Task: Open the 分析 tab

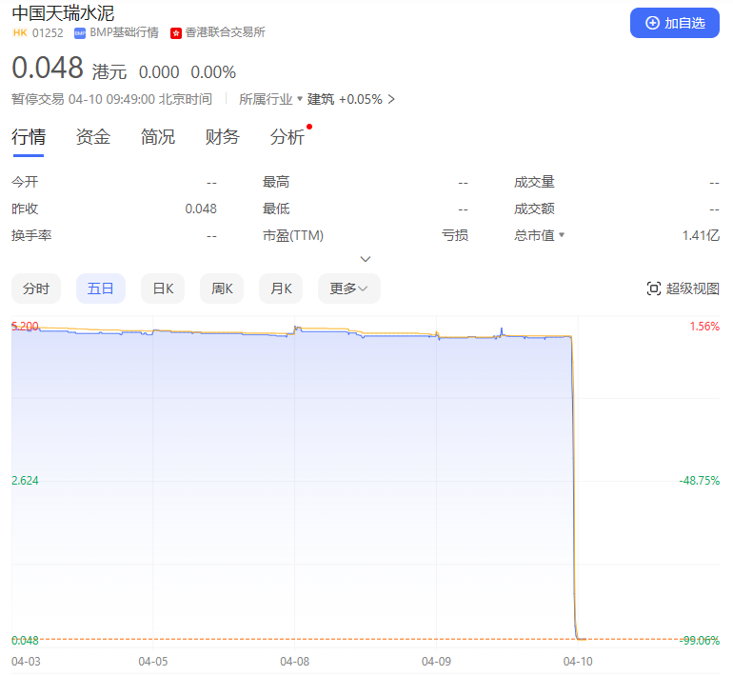Action: [287, 137]
